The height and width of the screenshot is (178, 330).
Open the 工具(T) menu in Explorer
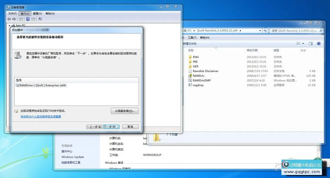coord(192,38)
